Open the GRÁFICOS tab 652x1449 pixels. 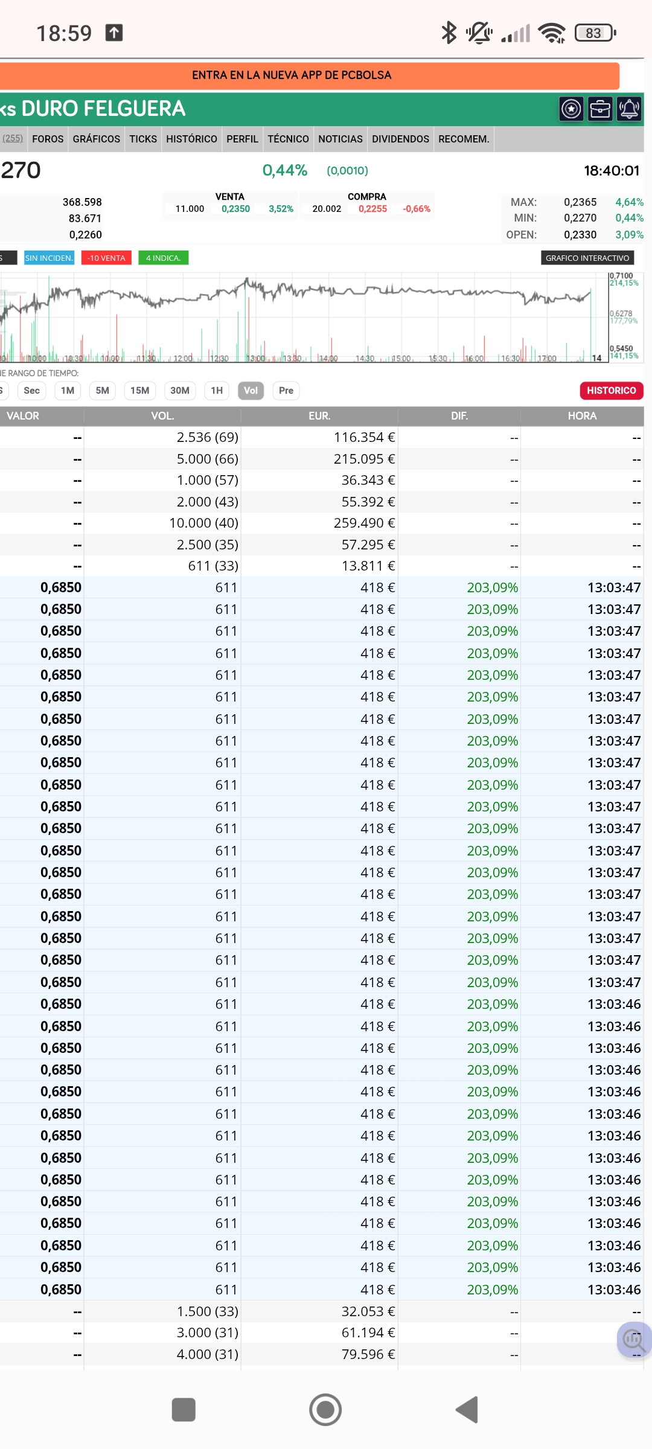pyautogui.click(x=97, y=139)
